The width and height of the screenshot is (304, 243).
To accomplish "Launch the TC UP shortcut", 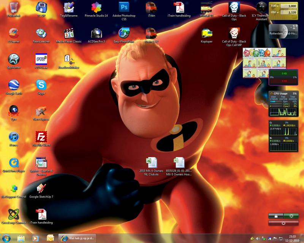I will pos(41,9).
